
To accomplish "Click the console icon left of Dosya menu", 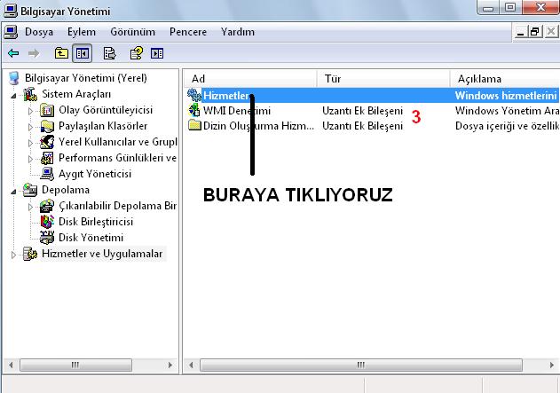I will point(11,32).
